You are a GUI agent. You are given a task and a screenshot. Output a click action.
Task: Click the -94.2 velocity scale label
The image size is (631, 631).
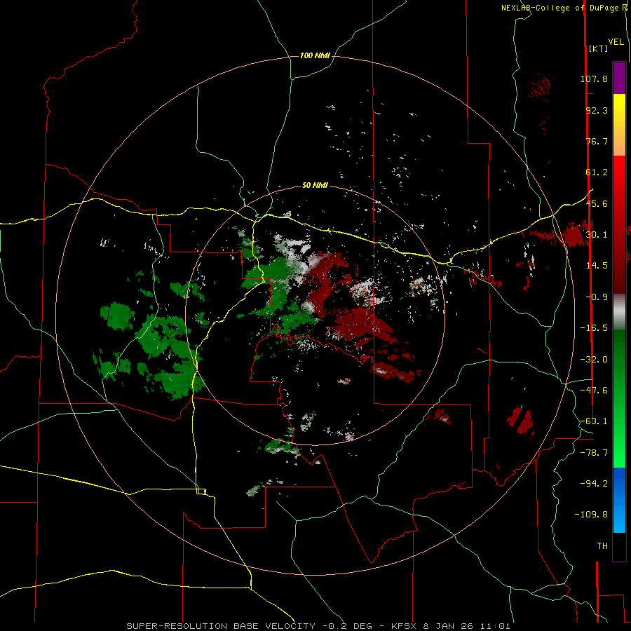tap(594, 484)
